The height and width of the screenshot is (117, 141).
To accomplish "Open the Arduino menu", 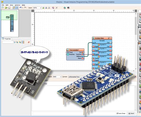I will click(18, 5).
